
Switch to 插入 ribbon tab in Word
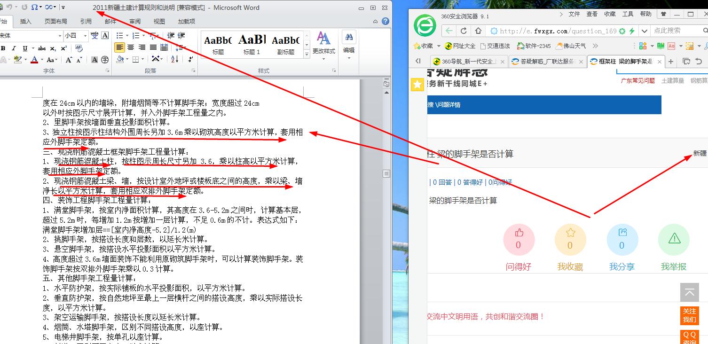[25, 21]
